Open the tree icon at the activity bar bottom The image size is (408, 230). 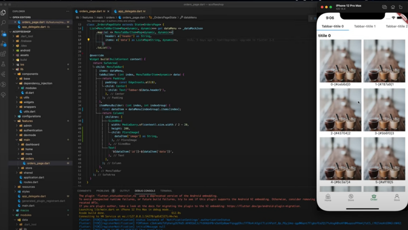point(3,95)
